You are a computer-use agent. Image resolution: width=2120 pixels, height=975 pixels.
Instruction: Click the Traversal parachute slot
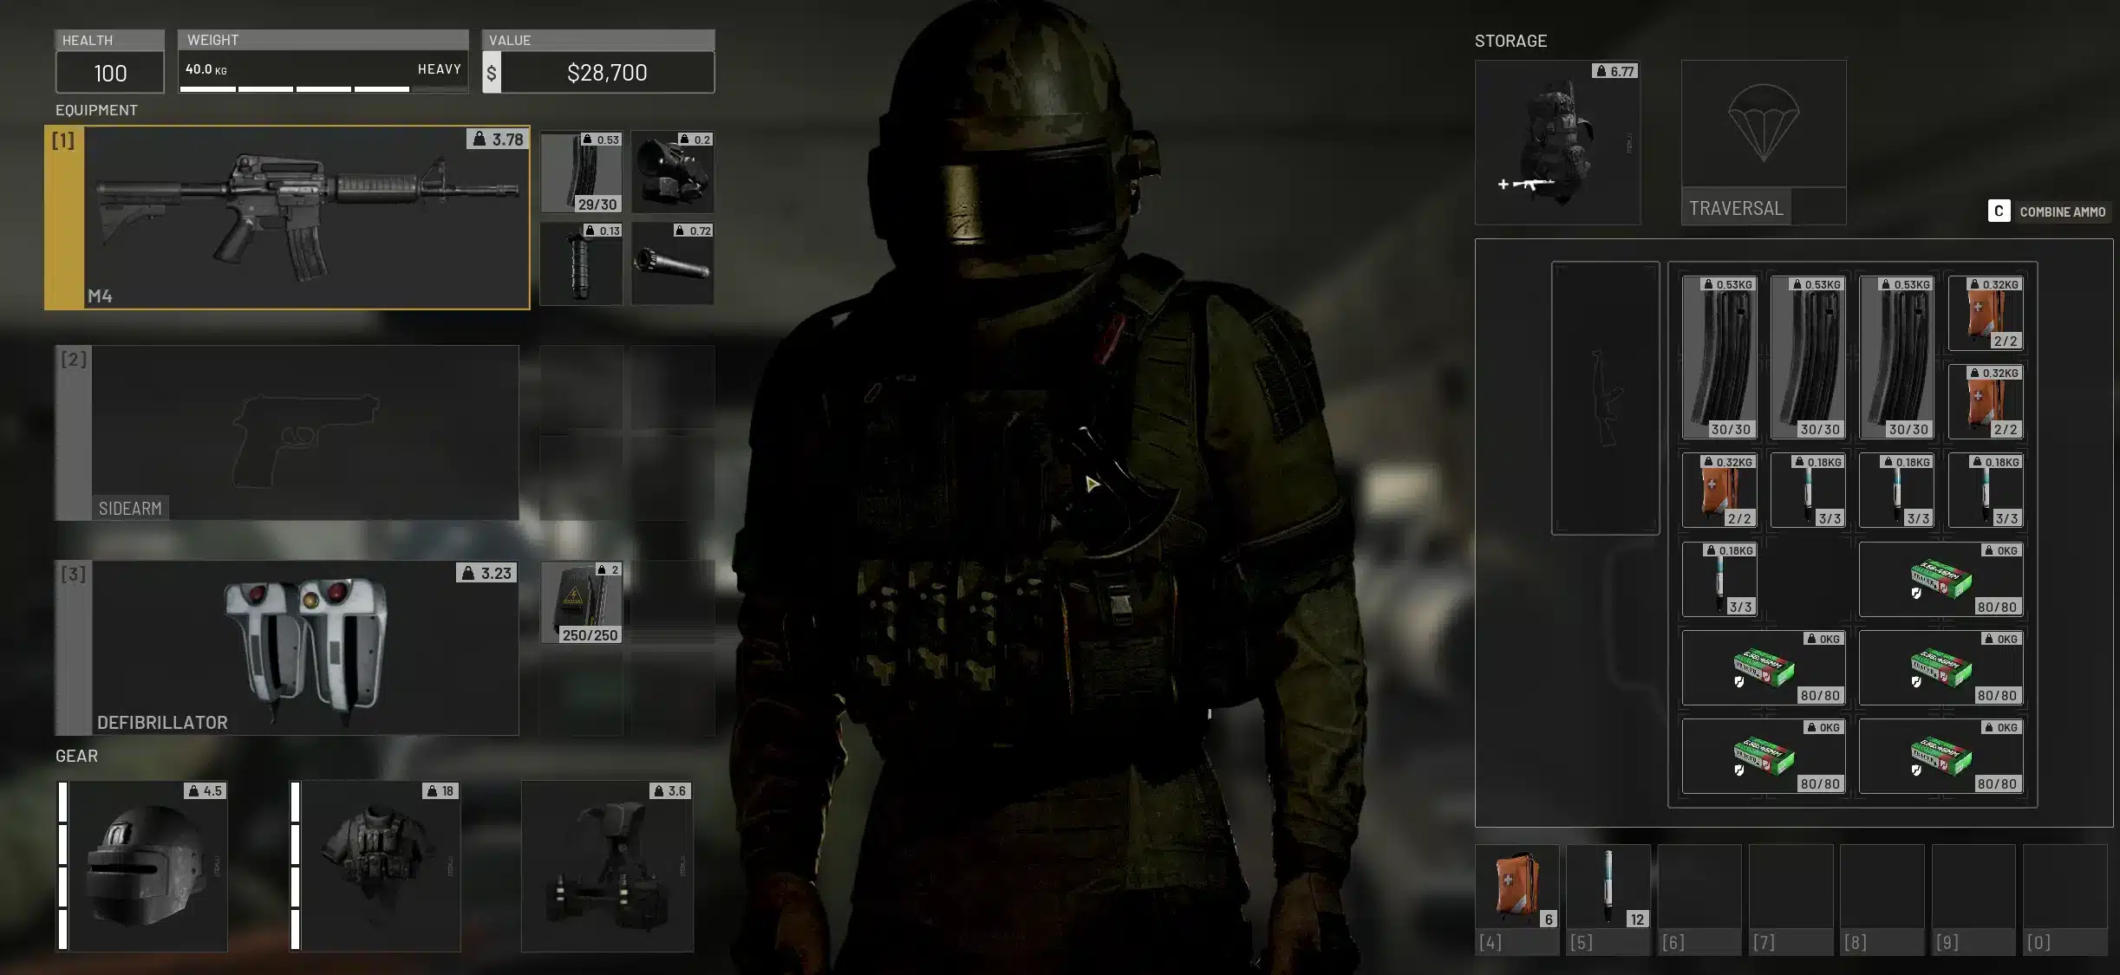pyautogui.click(x=1764, y=142)
